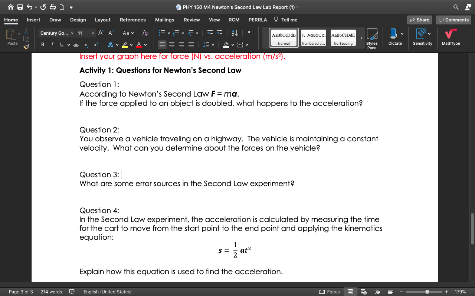Switch to the References ribbon tab
This screenshot has width=475, height=296.
point(132,20)
